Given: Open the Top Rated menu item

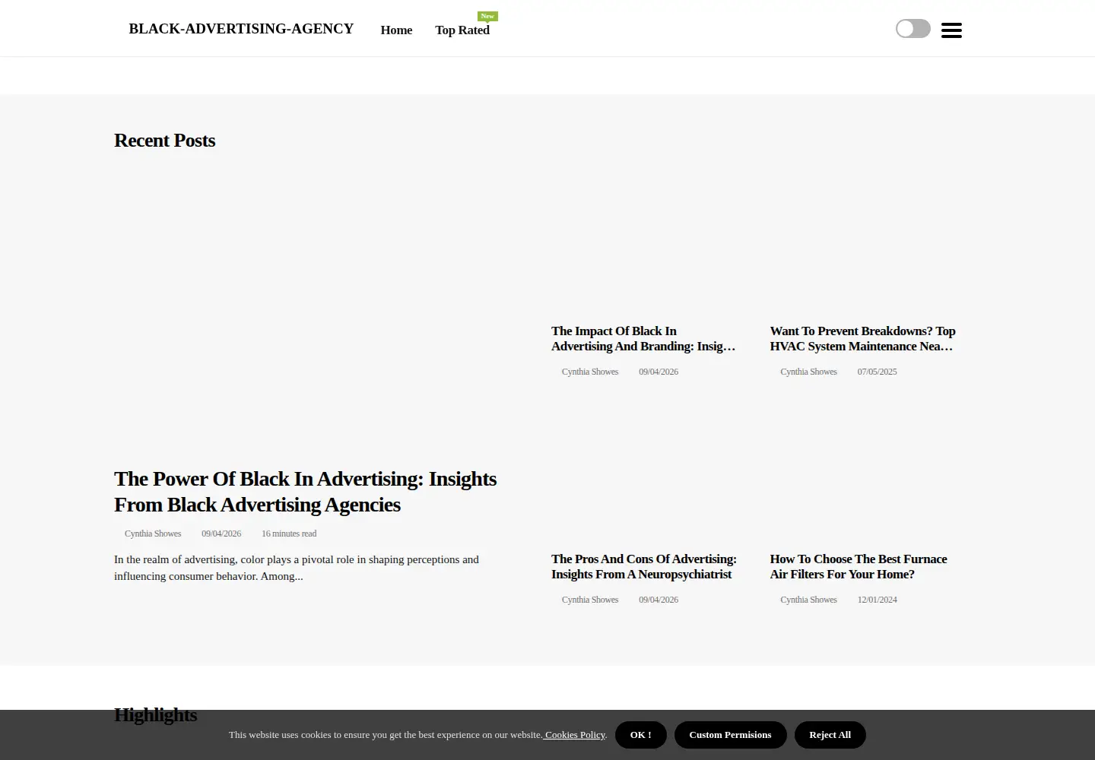Looking at the screenshot, I should click(462, 30).
